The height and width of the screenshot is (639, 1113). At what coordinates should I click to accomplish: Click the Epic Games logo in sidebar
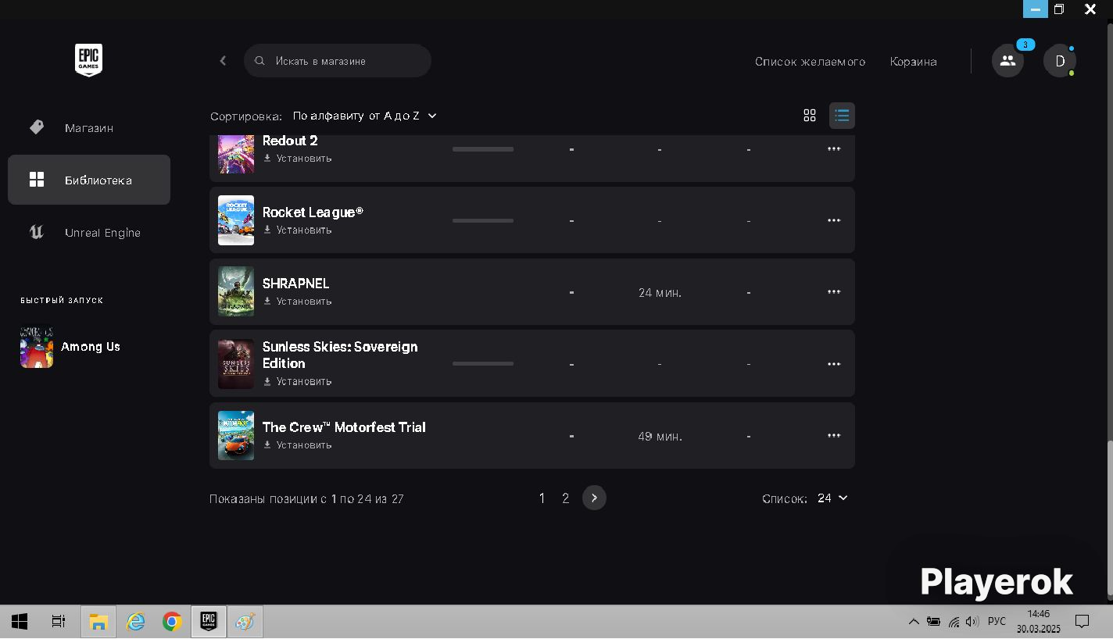88,60
